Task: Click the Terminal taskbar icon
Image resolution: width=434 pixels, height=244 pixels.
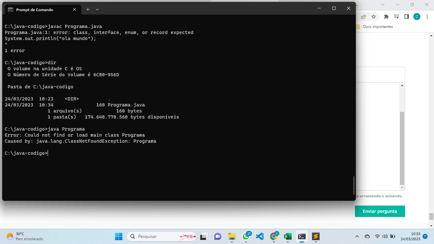Action: click(x=302, y=236)
